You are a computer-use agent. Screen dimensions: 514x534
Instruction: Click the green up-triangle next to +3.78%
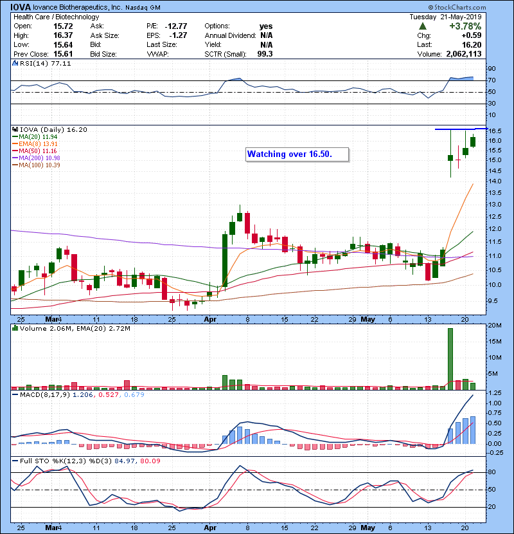pos(423,26)
